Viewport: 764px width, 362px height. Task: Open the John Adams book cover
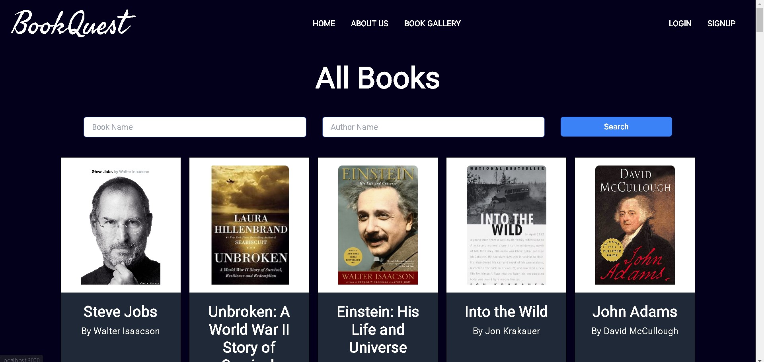pos(635,225)
